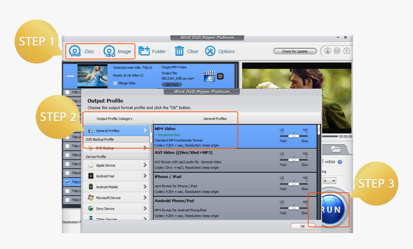Choose the iPhone / iPad profile
This screenshot has height=249, width=413.
pyautogui.click(x=235, y=185)
